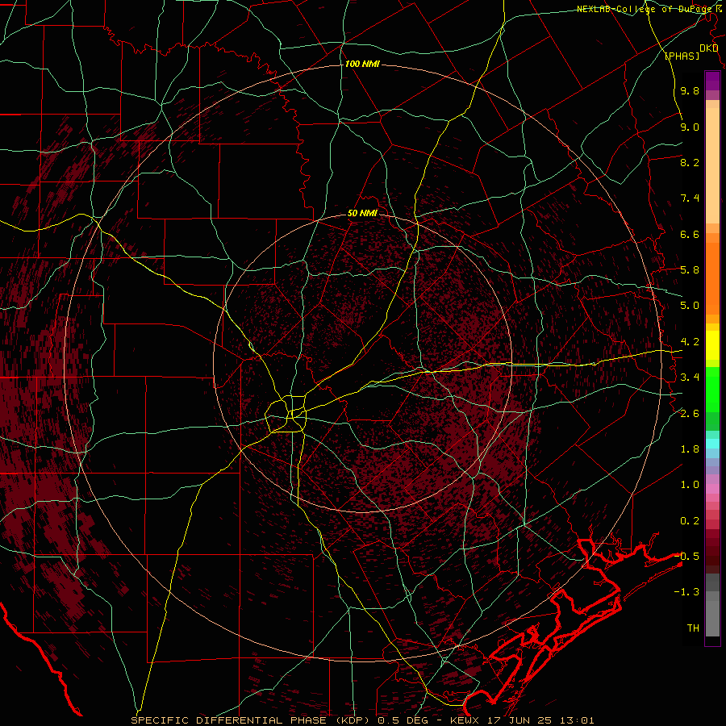Click the -1.3 scale value
The image size is (726, 726).
click(686, 592)
